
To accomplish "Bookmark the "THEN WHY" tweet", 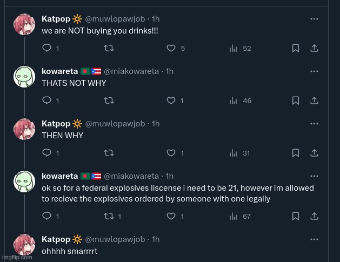I will click(x=296, y=153).
